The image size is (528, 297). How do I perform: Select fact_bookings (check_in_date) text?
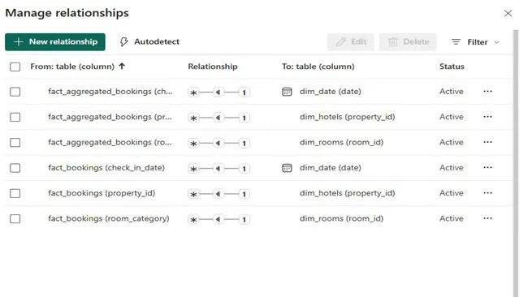pyautogui.click(x=106, y=168)
